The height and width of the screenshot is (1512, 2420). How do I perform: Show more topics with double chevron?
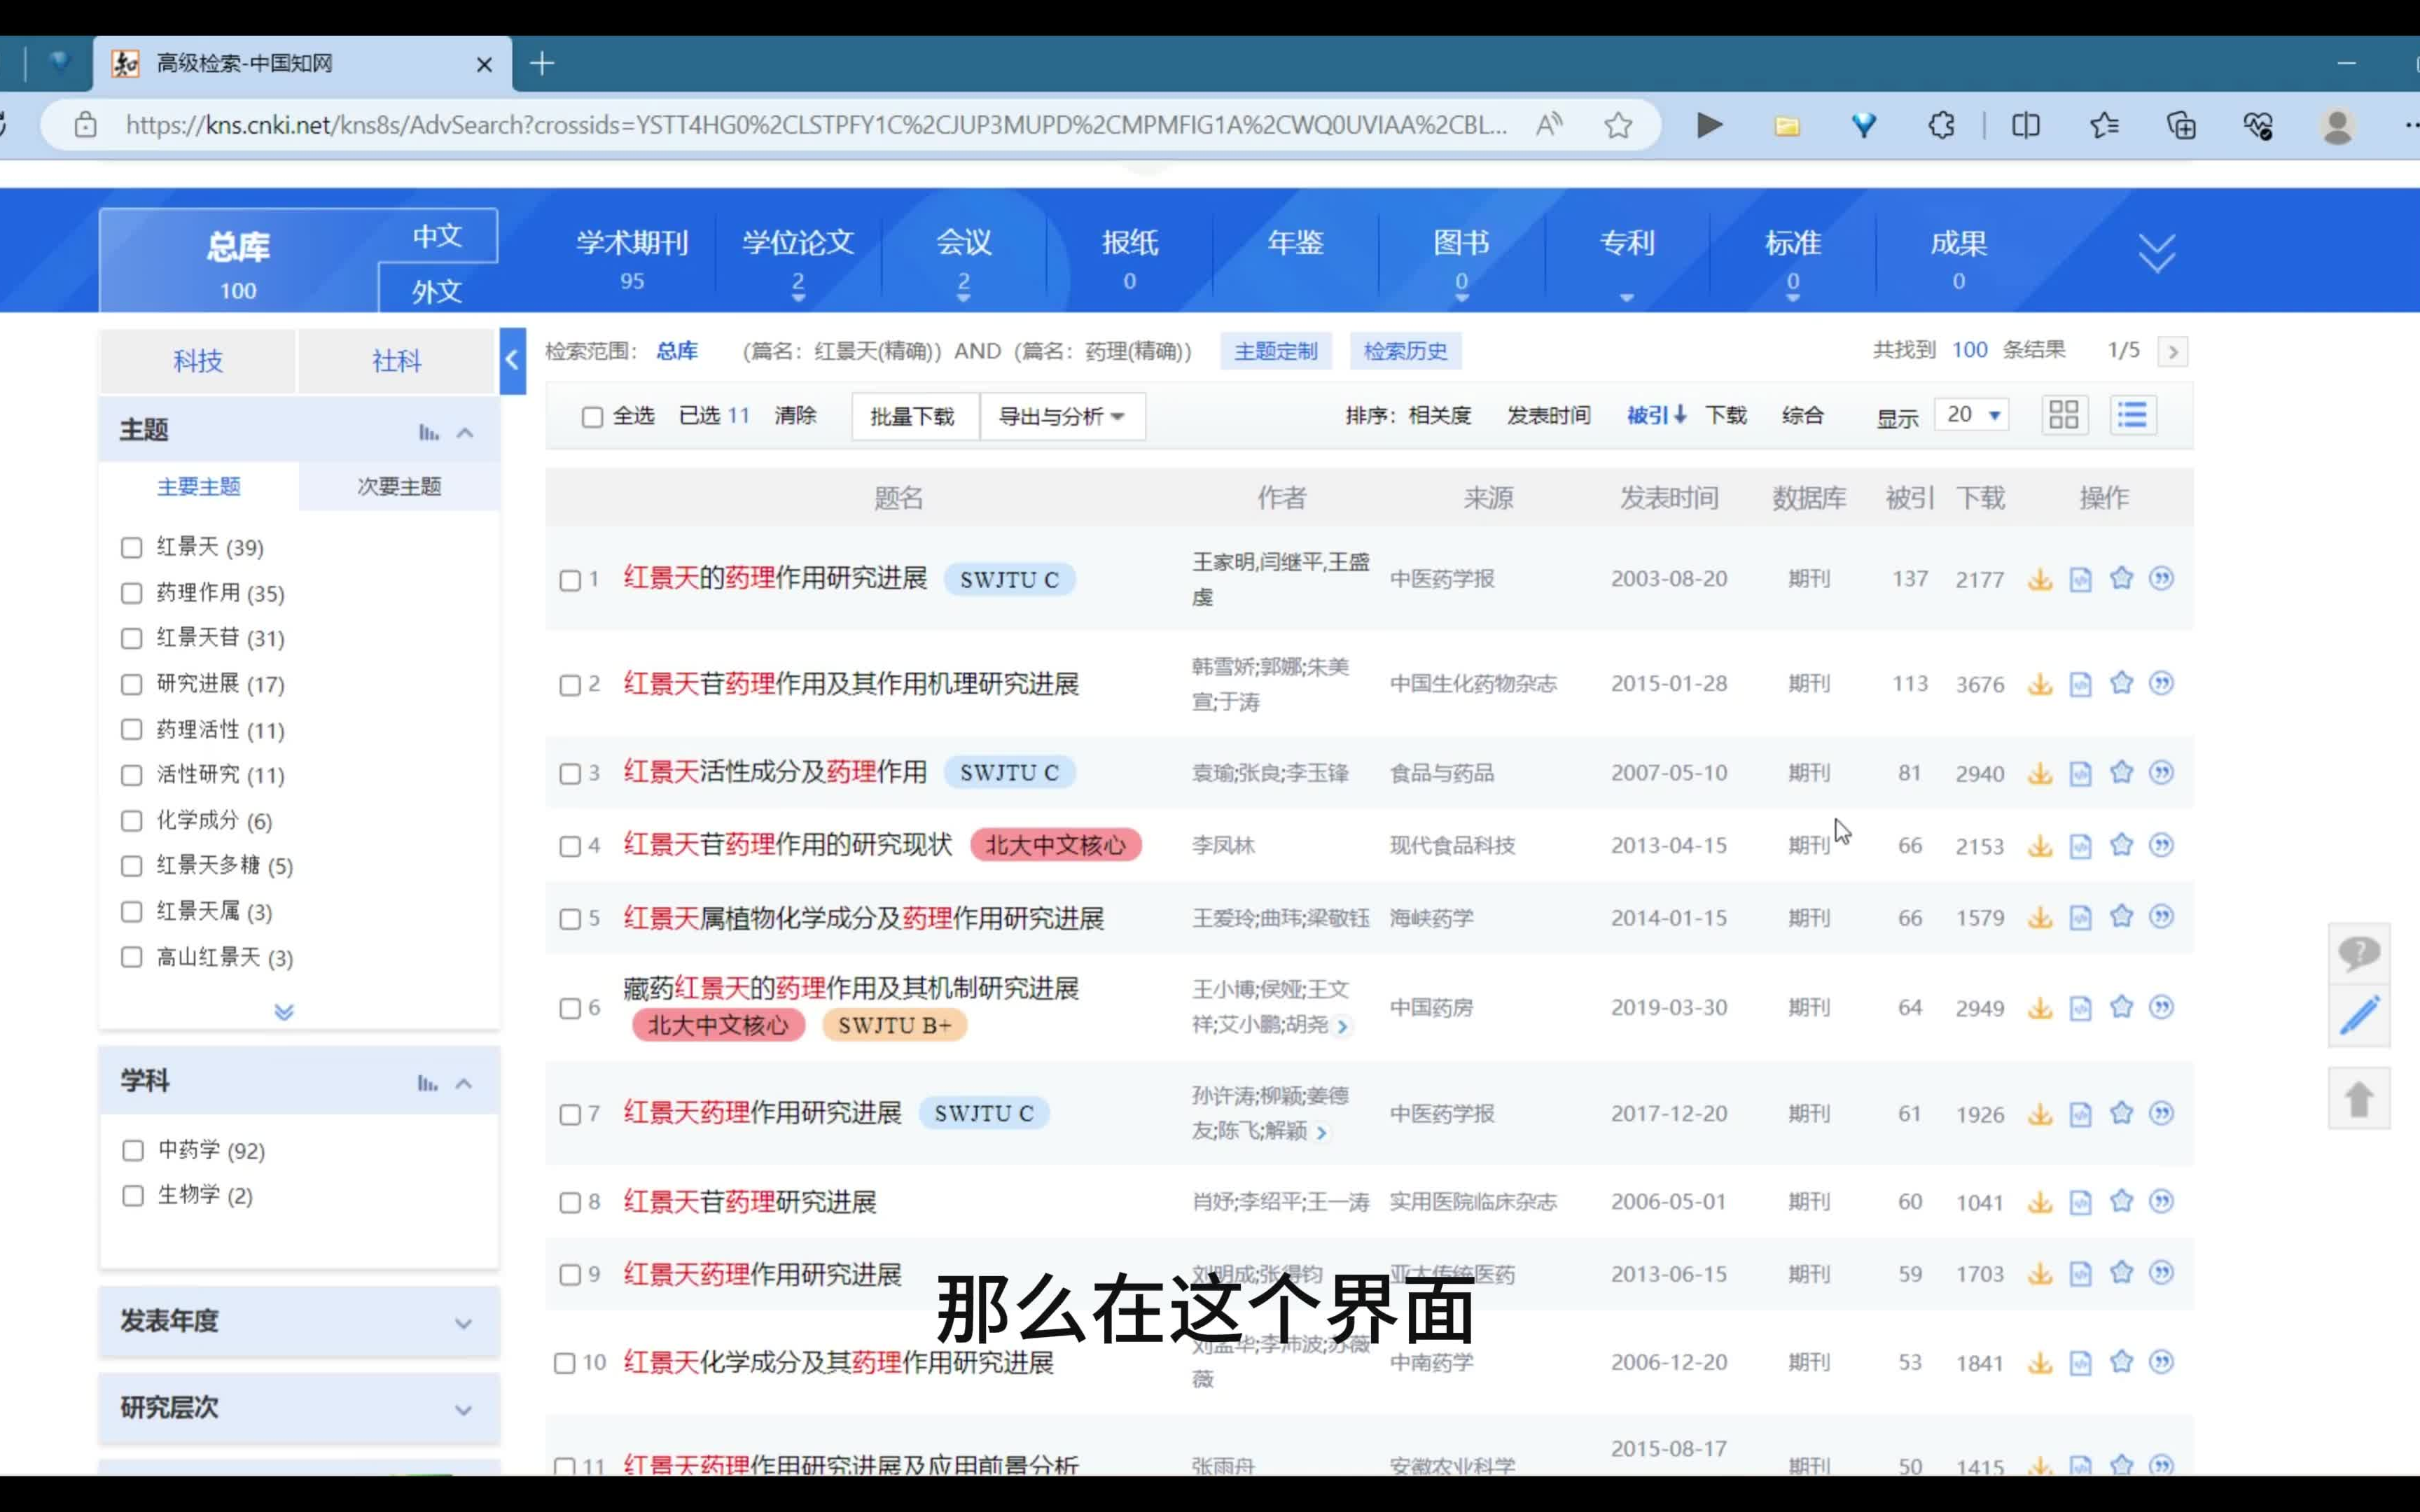pyautogui.click(x=284, y=1011)
